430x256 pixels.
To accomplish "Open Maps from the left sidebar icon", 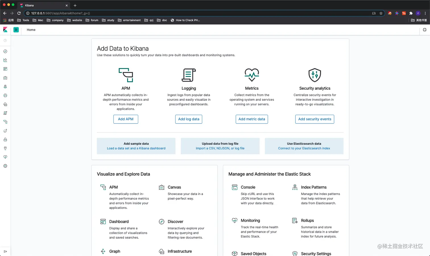I will pos(5,87).
